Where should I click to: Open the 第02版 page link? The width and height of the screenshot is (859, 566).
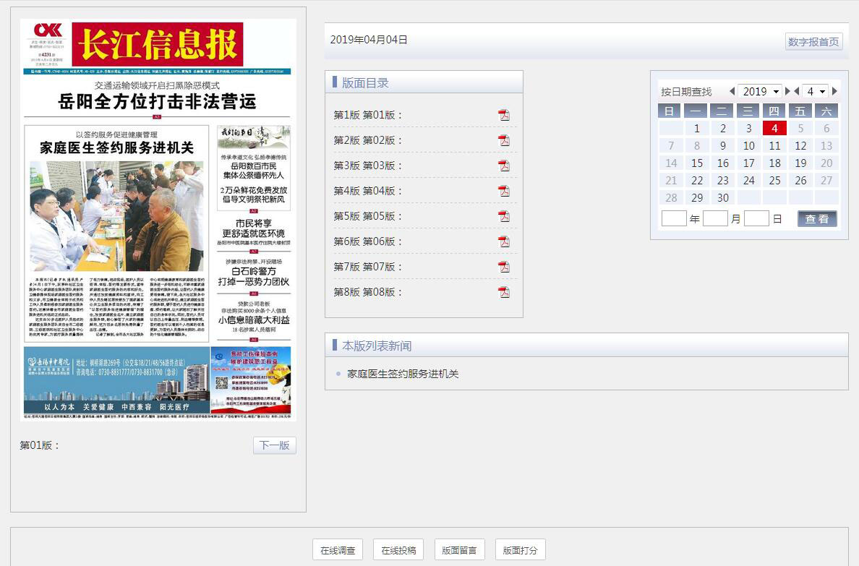pyautogui.click(x=368, y=140)
